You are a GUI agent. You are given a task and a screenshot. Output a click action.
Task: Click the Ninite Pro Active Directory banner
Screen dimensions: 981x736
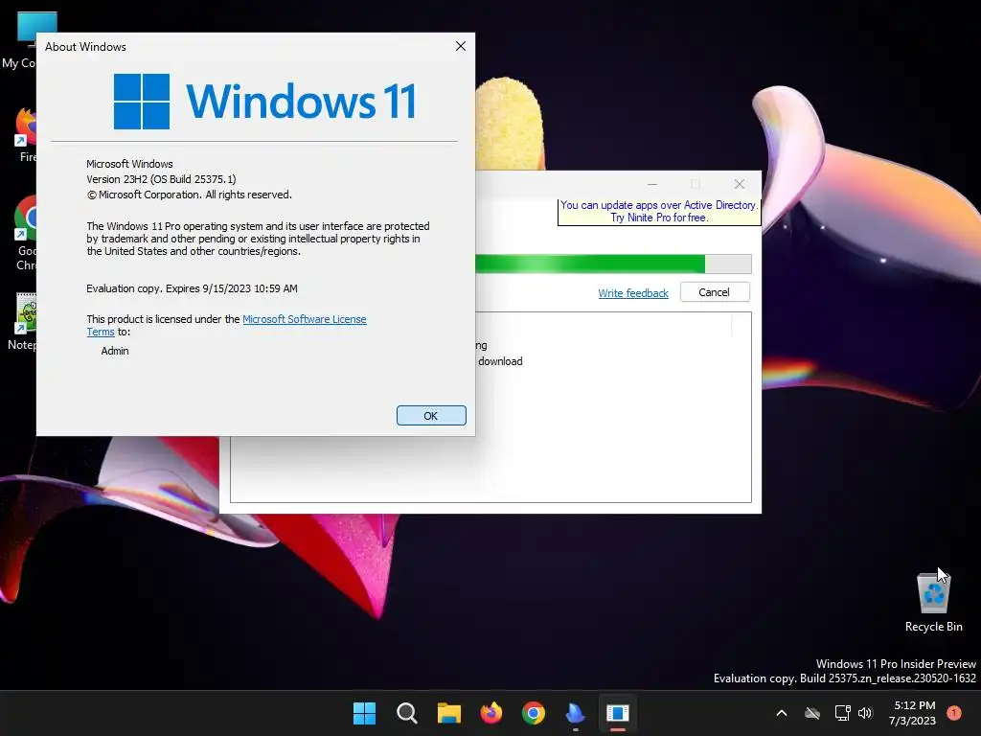click(659, 212)
